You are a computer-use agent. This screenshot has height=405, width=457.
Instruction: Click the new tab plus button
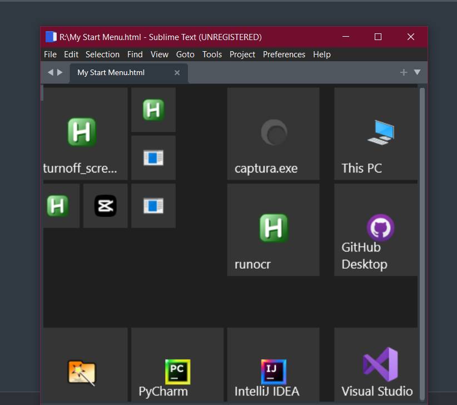[x=404, y=72]
